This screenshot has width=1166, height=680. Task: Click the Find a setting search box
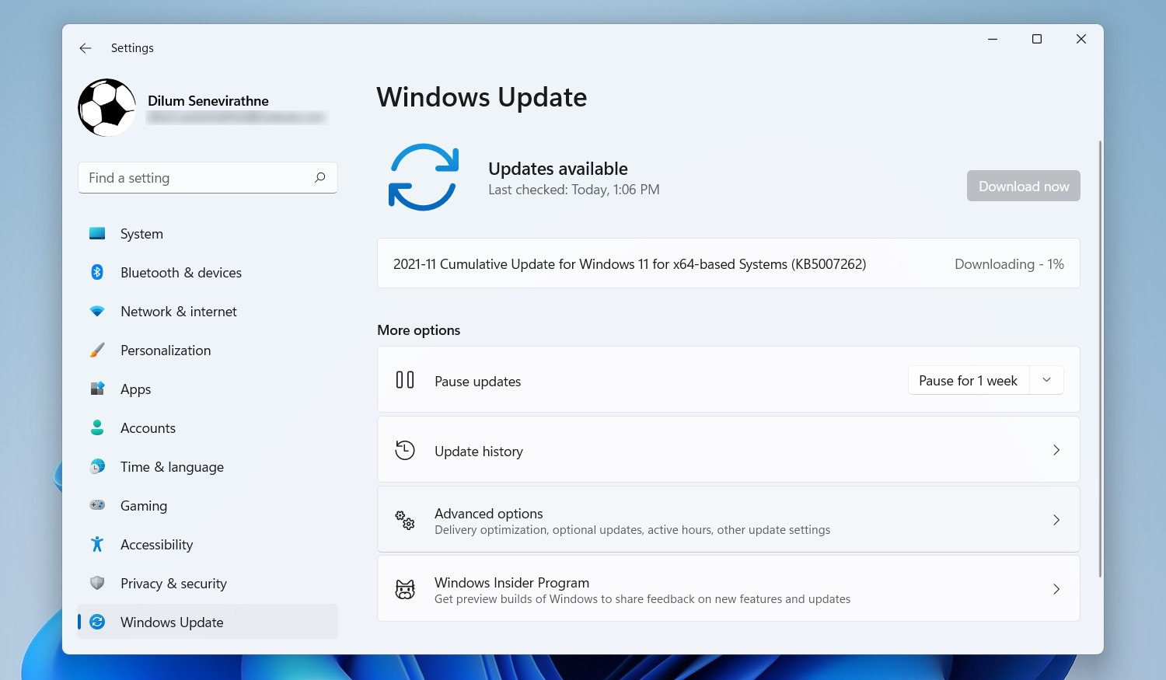[x=208, y=178]
